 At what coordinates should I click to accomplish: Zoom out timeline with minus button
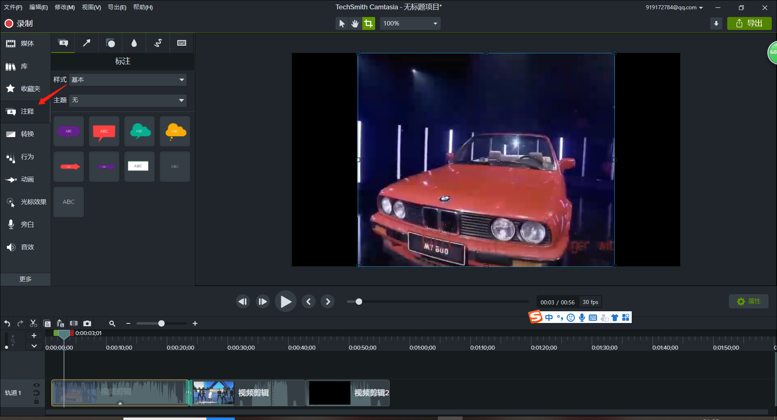click(128, 323)
